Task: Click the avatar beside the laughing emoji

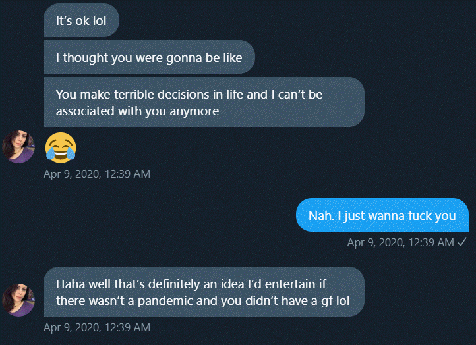Action: (x=18, y=147)
